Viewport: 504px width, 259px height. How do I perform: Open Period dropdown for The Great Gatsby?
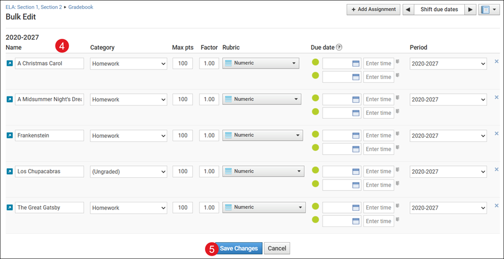click(x=448, y=207)
